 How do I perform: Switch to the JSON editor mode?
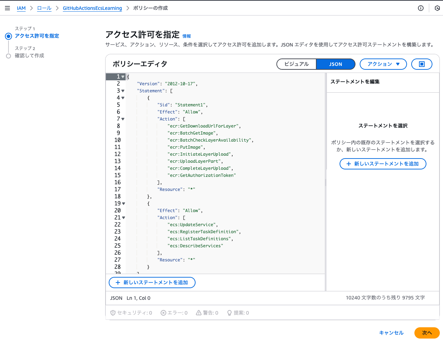pos(336,64)
